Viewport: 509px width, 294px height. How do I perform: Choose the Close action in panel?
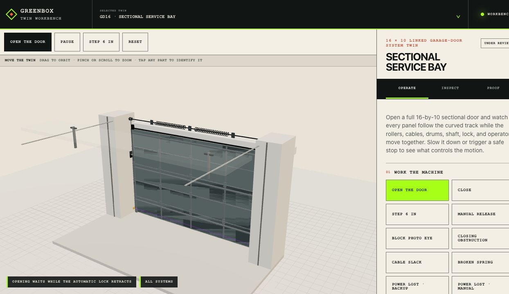tap(480, 190)
